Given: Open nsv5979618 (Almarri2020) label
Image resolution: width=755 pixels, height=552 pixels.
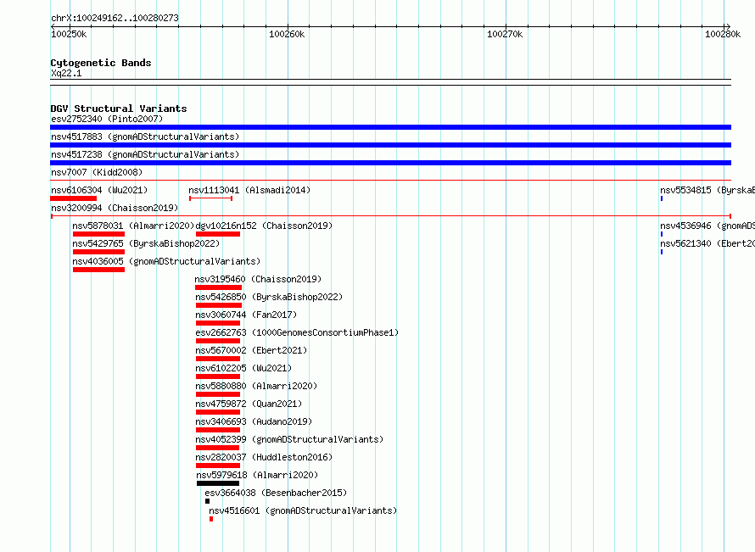Looking at the screenshot, I should coord(257,475).
